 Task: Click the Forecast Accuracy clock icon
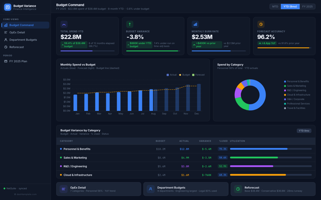(261, 24)
